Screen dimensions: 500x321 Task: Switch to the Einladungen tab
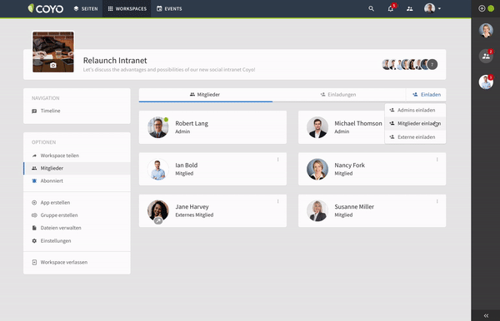click(338, 95)
